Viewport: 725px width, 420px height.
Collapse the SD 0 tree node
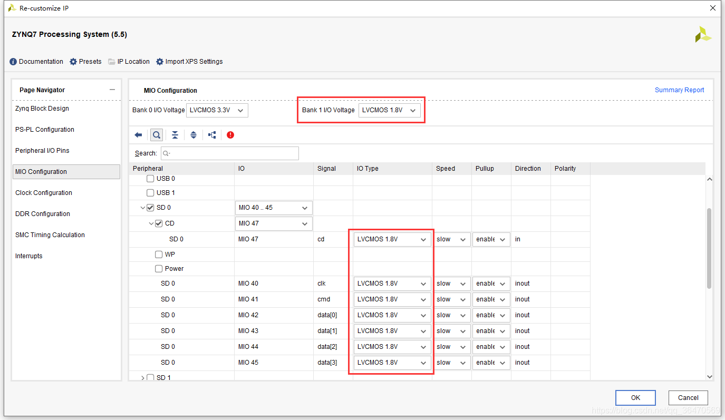[x=143, y=208]
